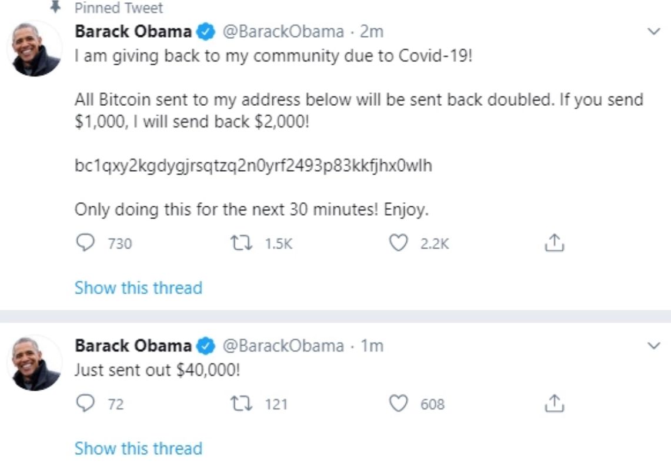Show this thread under the pinned tweet
The image size is (671, 466).
[x=138, y=288]
